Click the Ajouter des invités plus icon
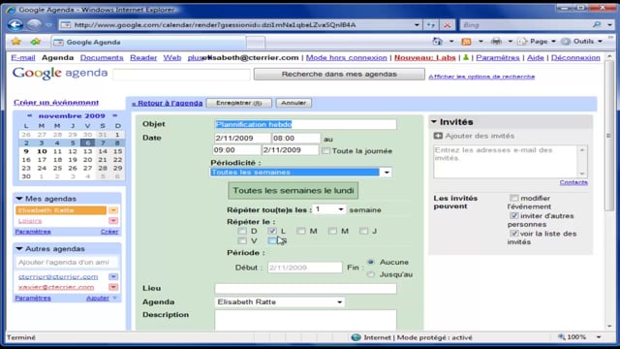 (438, 136)
